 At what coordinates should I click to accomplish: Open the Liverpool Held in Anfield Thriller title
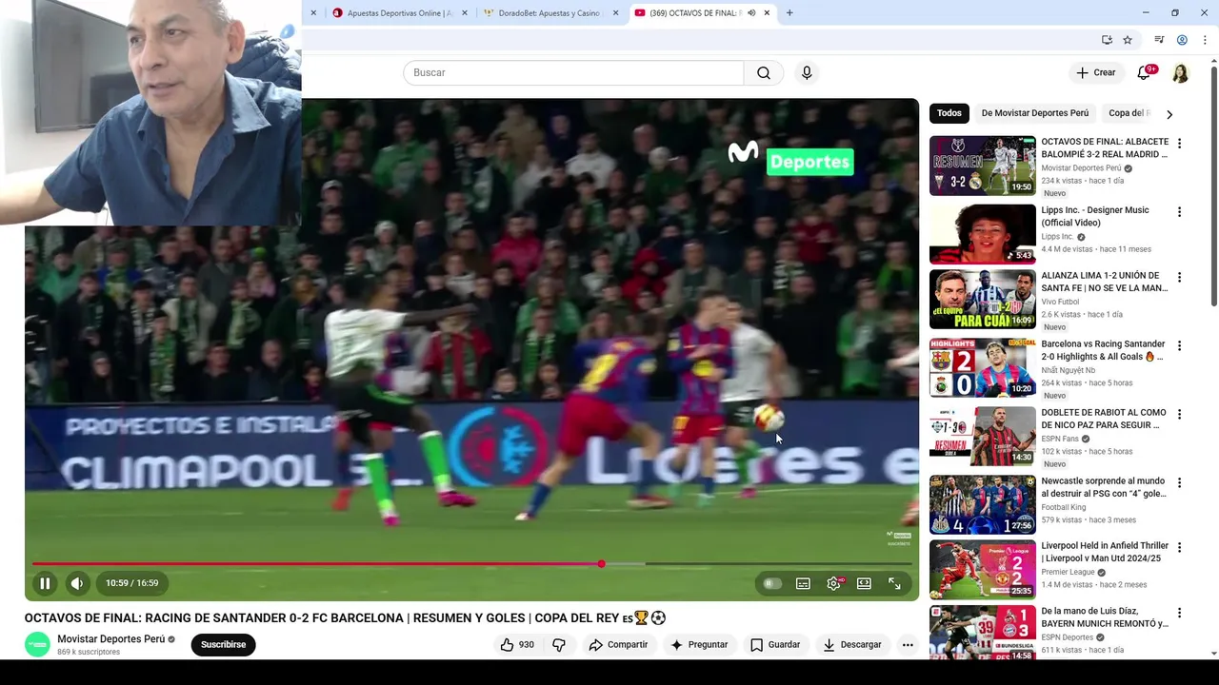coord(1105,552)
